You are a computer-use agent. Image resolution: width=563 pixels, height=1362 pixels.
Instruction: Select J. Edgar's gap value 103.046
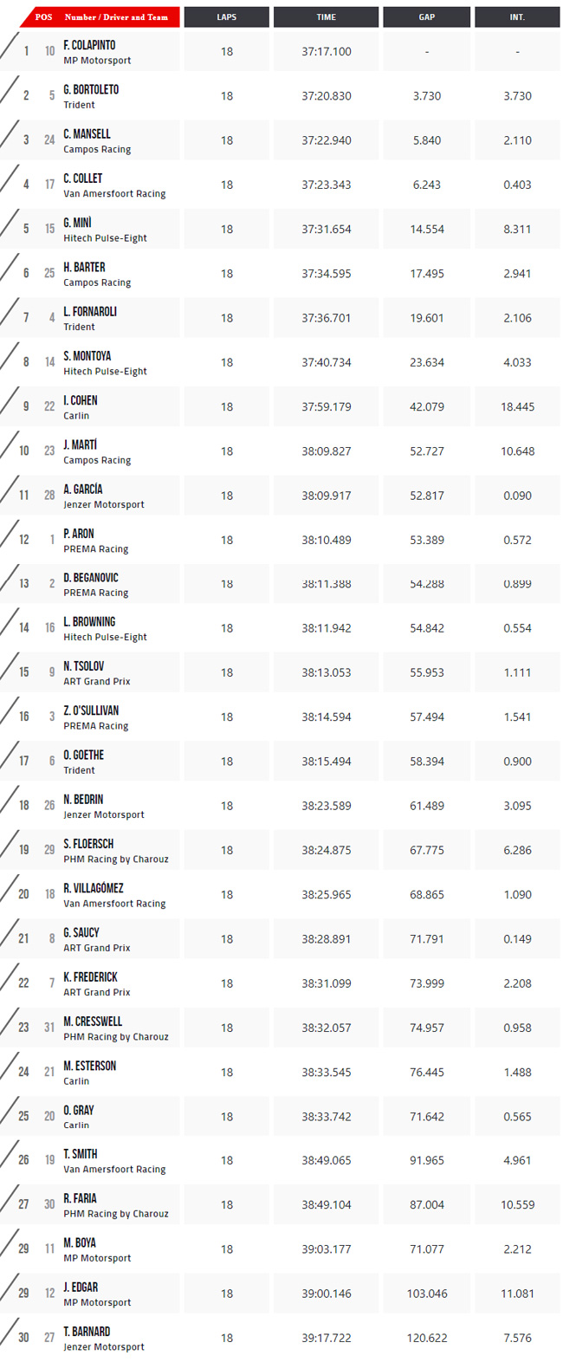[x=427, y=1294]
